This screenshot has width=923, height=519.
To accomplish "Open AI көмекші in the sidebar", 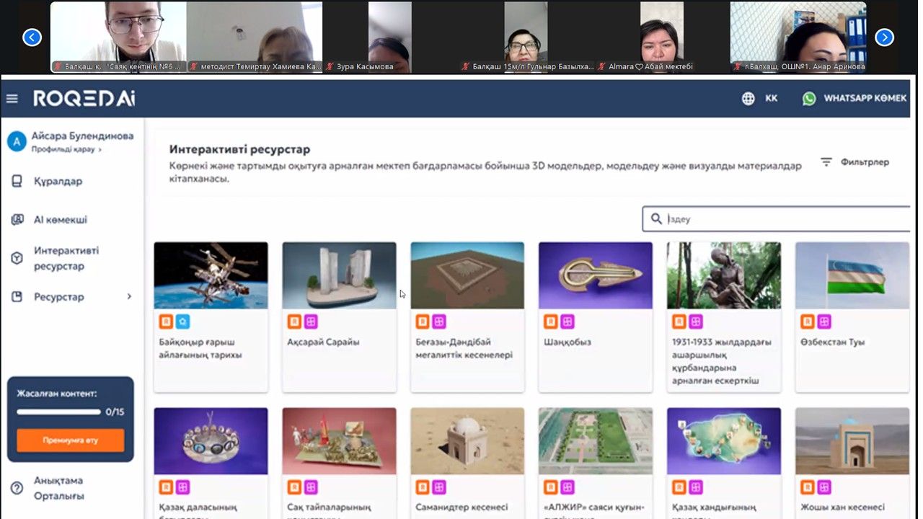I will 61,220.
